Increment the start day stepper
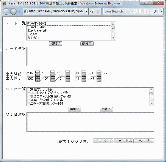This screenshot has height=162, width=166. [x=68, y=72]
